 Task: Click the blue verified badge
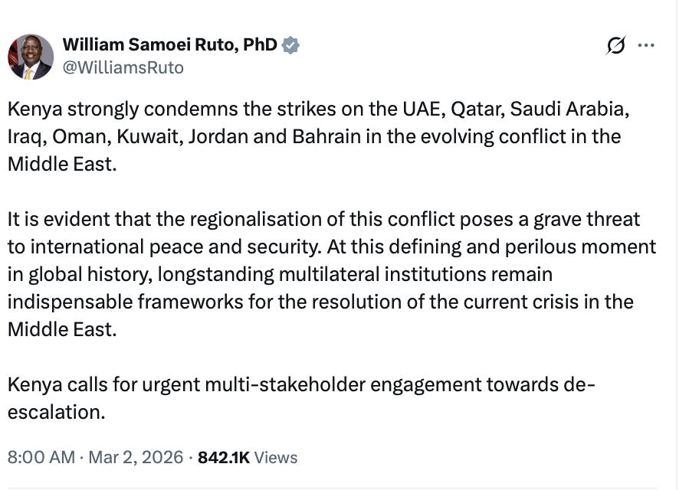tap(290, 45)
